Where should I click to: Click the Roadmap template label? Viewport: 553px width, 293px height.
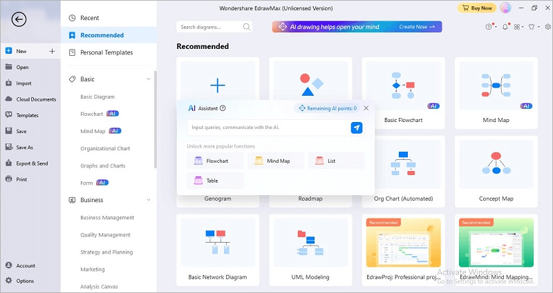310,199
